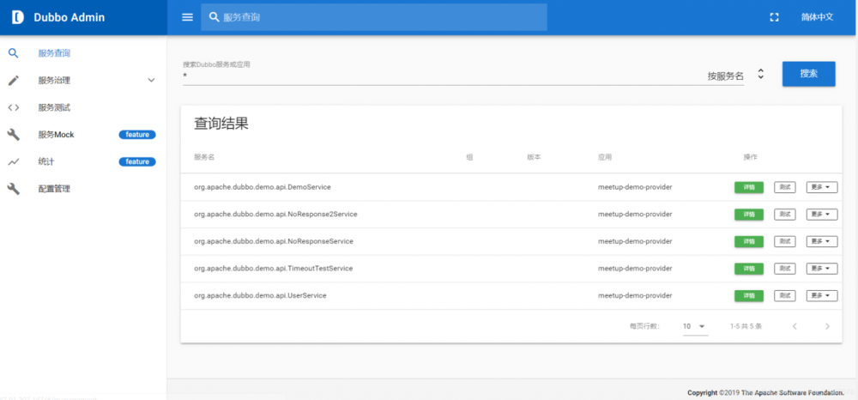
Task: Click 测试 for DemoService
Action: (x=785, y=187)
